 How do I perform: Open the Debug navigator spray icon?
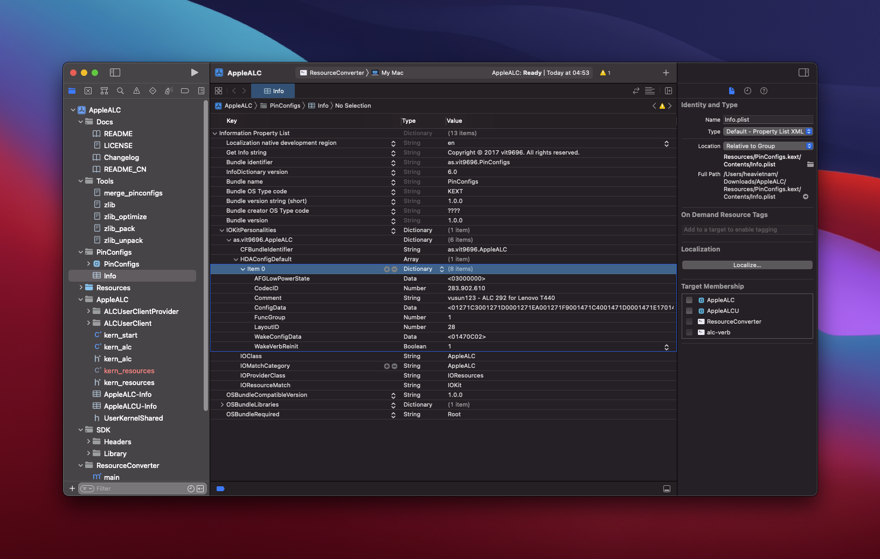pos(169,91)
